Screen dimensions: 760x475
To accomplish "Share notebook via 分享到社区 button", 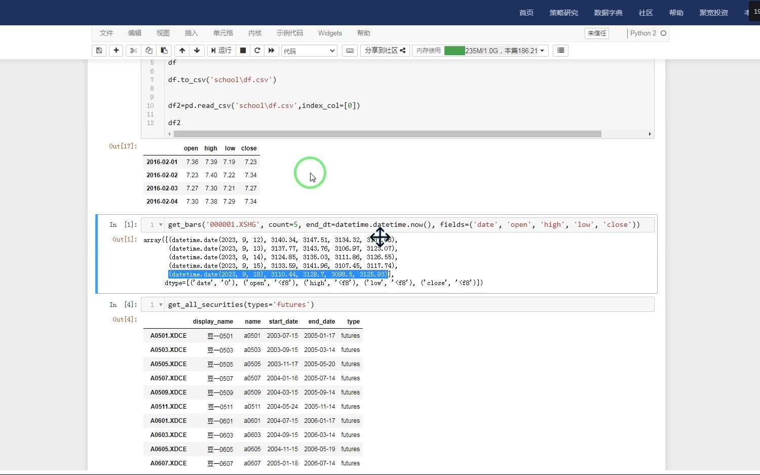I will click(x=385, y=51).
